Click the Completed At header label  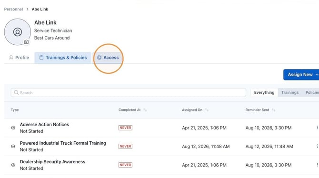tap(130, 110)
